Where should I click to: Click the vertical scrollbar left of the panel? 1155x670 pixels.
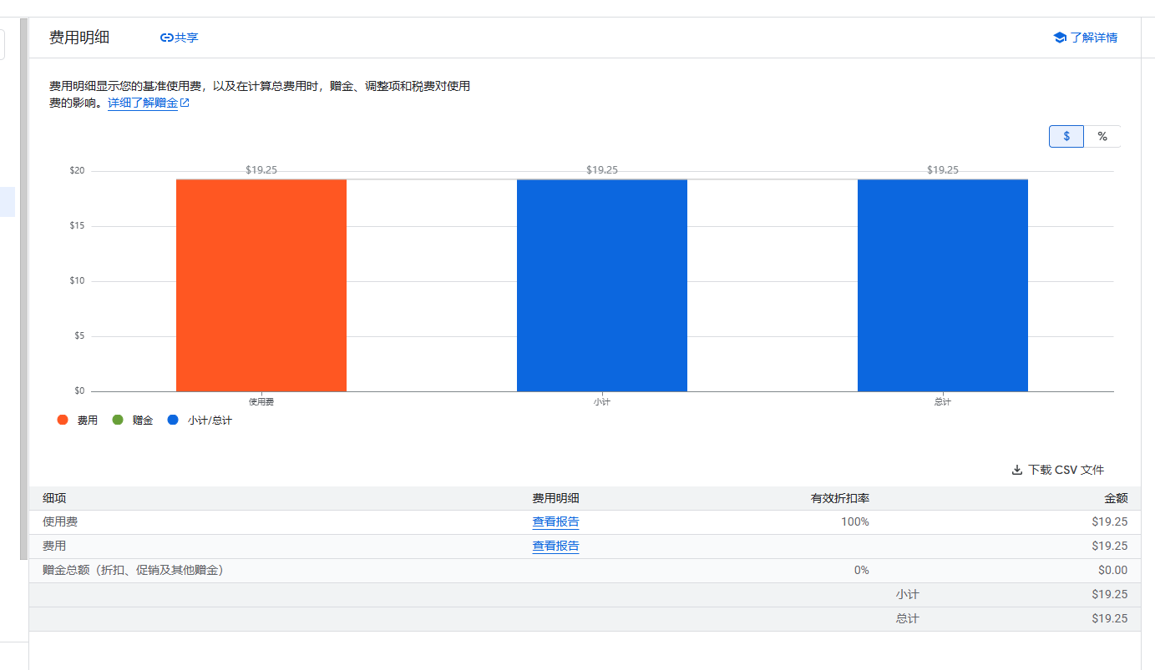click(24, 289)
